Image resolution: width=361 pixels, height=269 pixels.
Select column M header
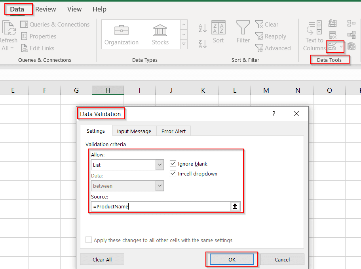(x=266, y=90)
